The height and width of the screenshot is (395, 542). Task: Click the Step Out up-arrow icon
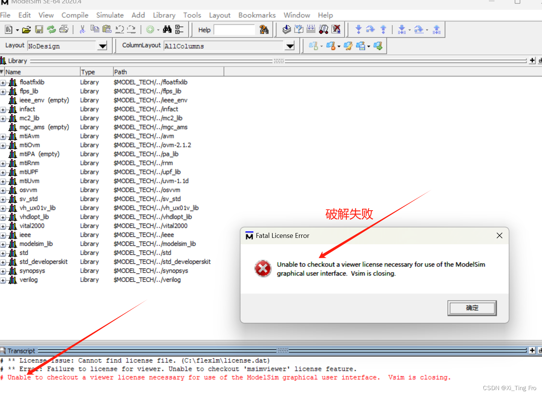[383, 30]
